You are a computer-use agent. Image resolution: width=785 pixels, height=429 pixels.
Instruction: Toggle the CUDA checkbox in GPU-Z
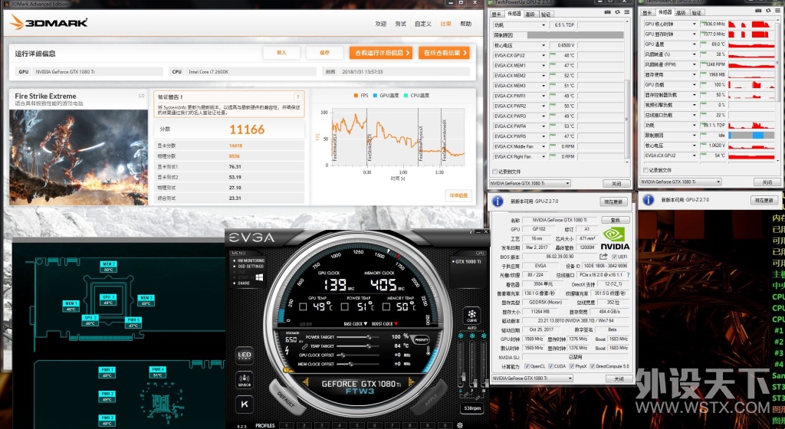[550, 366]
